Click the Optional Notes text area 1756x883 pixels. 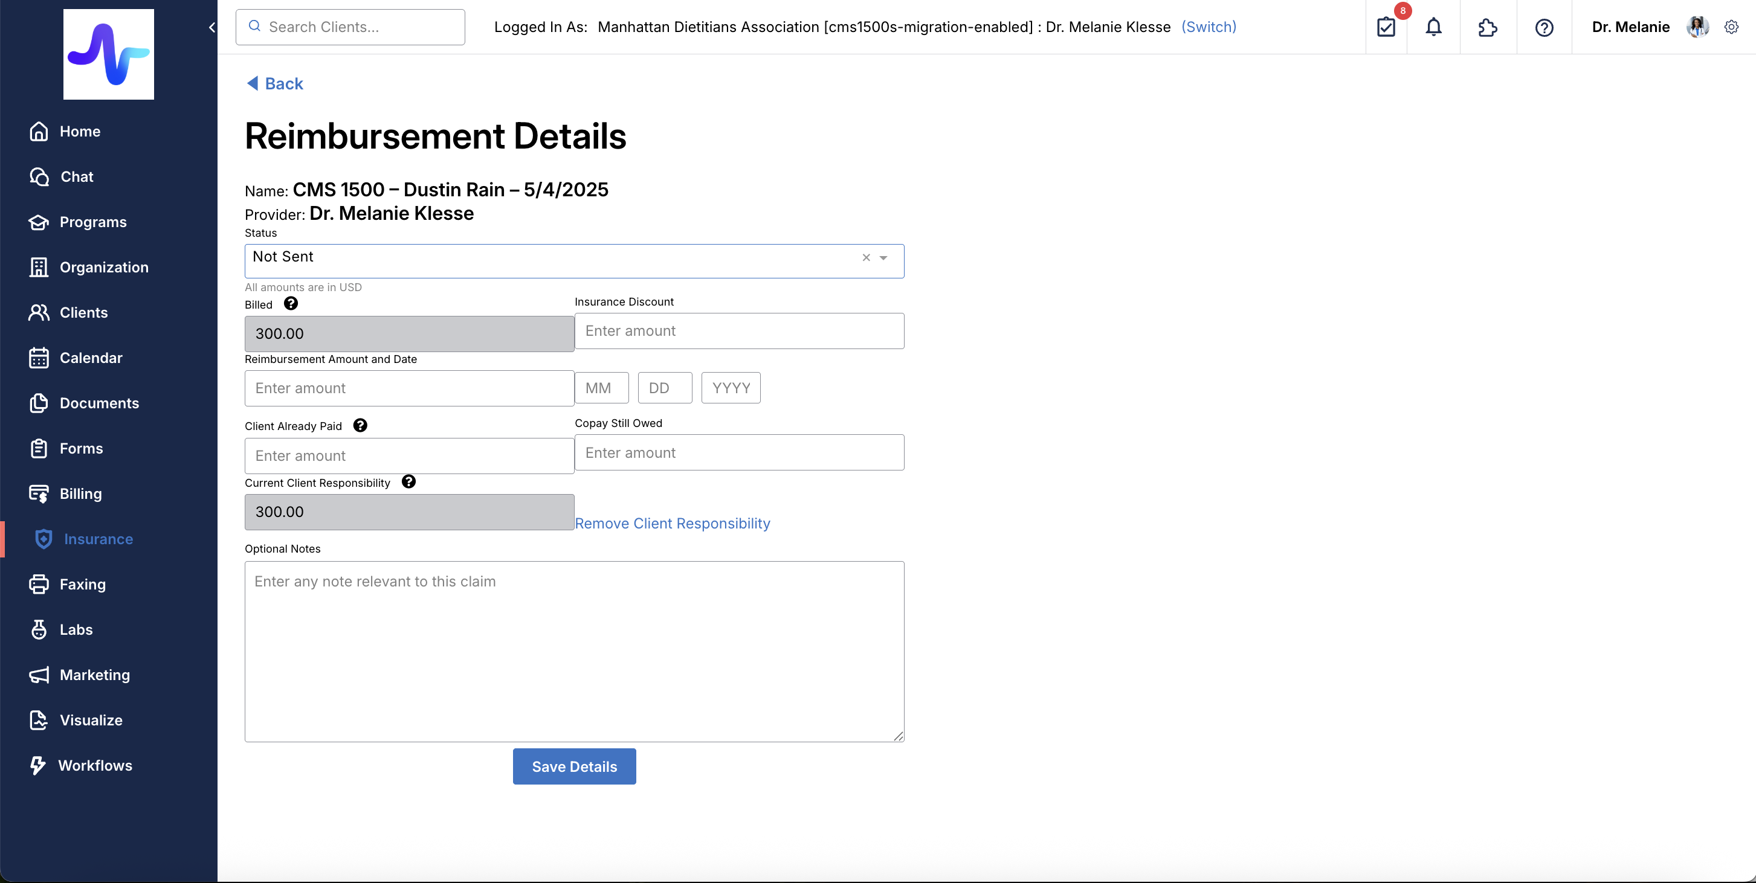(574, 650)
